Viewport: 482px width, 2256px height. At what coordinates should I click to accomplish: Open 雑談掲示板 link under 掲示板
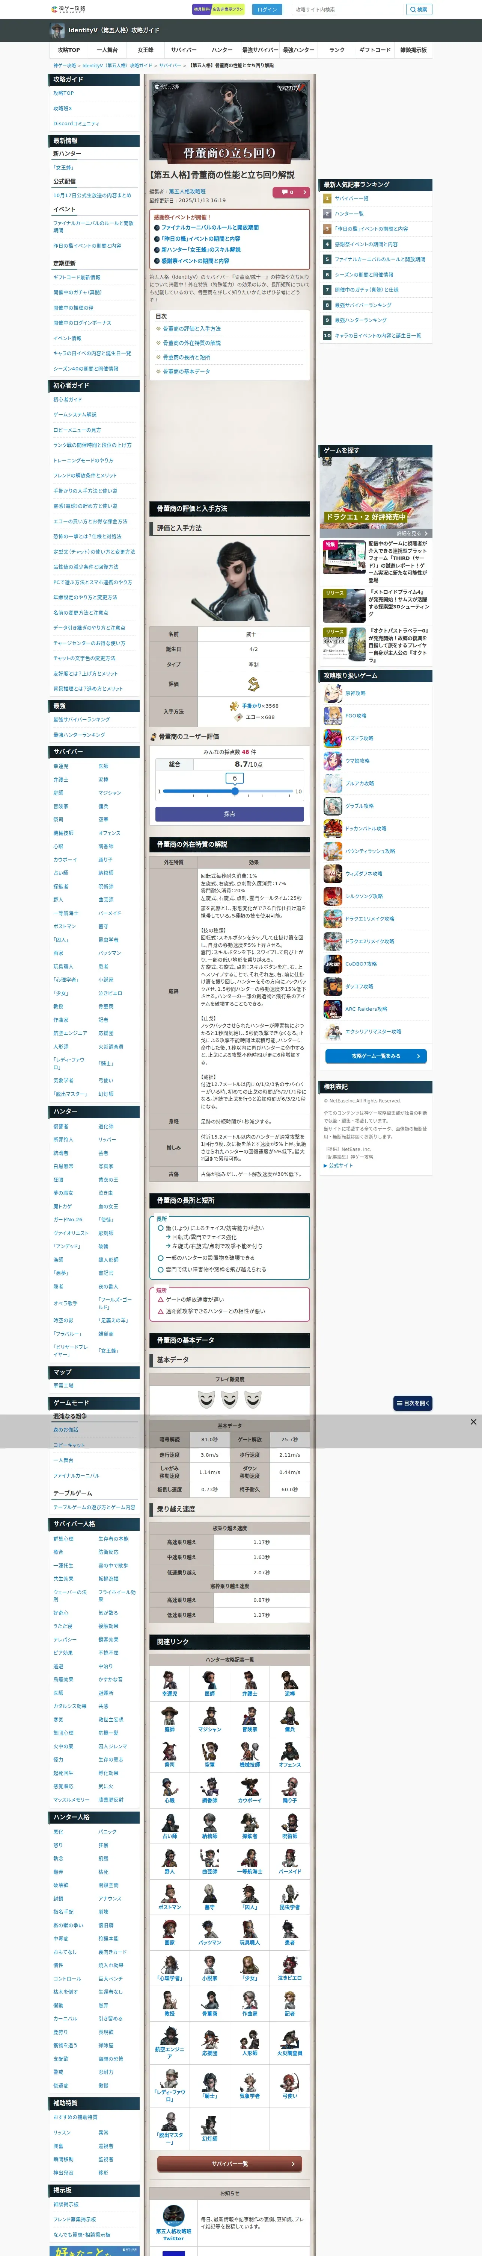[x=66, y=2204]
